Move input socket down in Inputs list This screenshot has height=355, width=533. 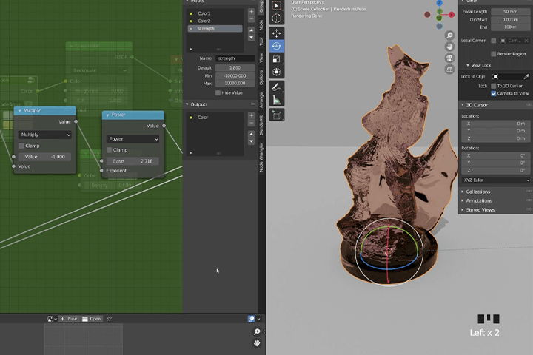click(251, 38)
